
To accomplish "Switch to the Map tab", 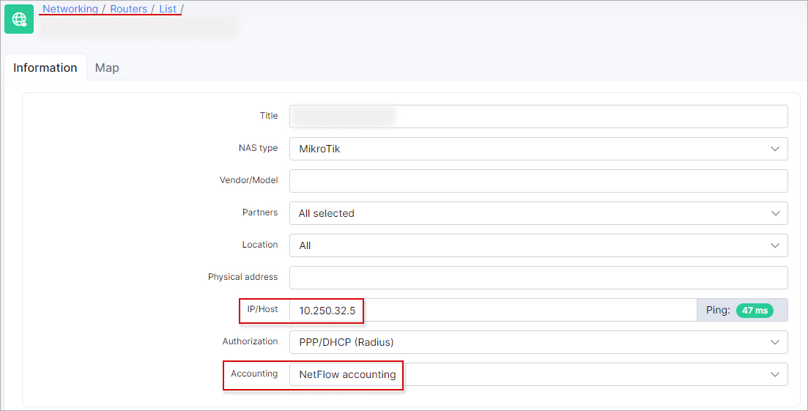I will (107, 67).
